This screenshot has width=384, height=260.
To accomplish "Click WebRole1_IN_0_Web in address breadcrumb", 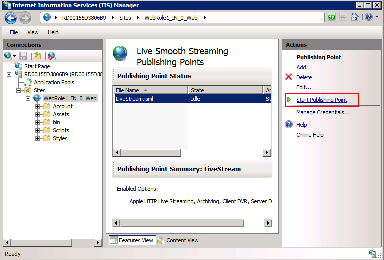I will (171, 18).
